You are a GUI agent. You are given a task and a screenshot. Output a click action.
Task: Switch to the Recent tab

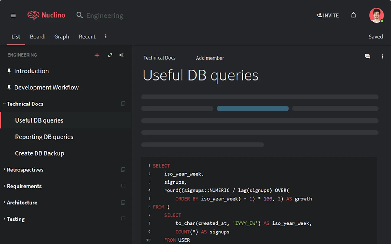(x=87, y=37)
